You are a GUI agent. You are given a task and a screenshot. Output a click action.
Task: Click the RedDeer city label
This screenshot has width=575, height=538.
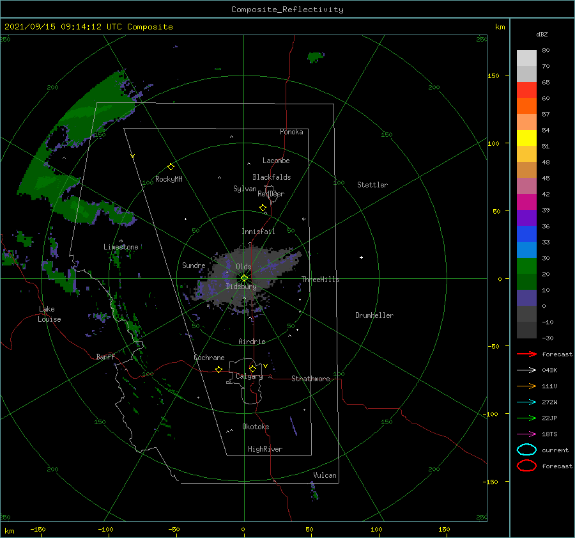click(x=271, y=194)
